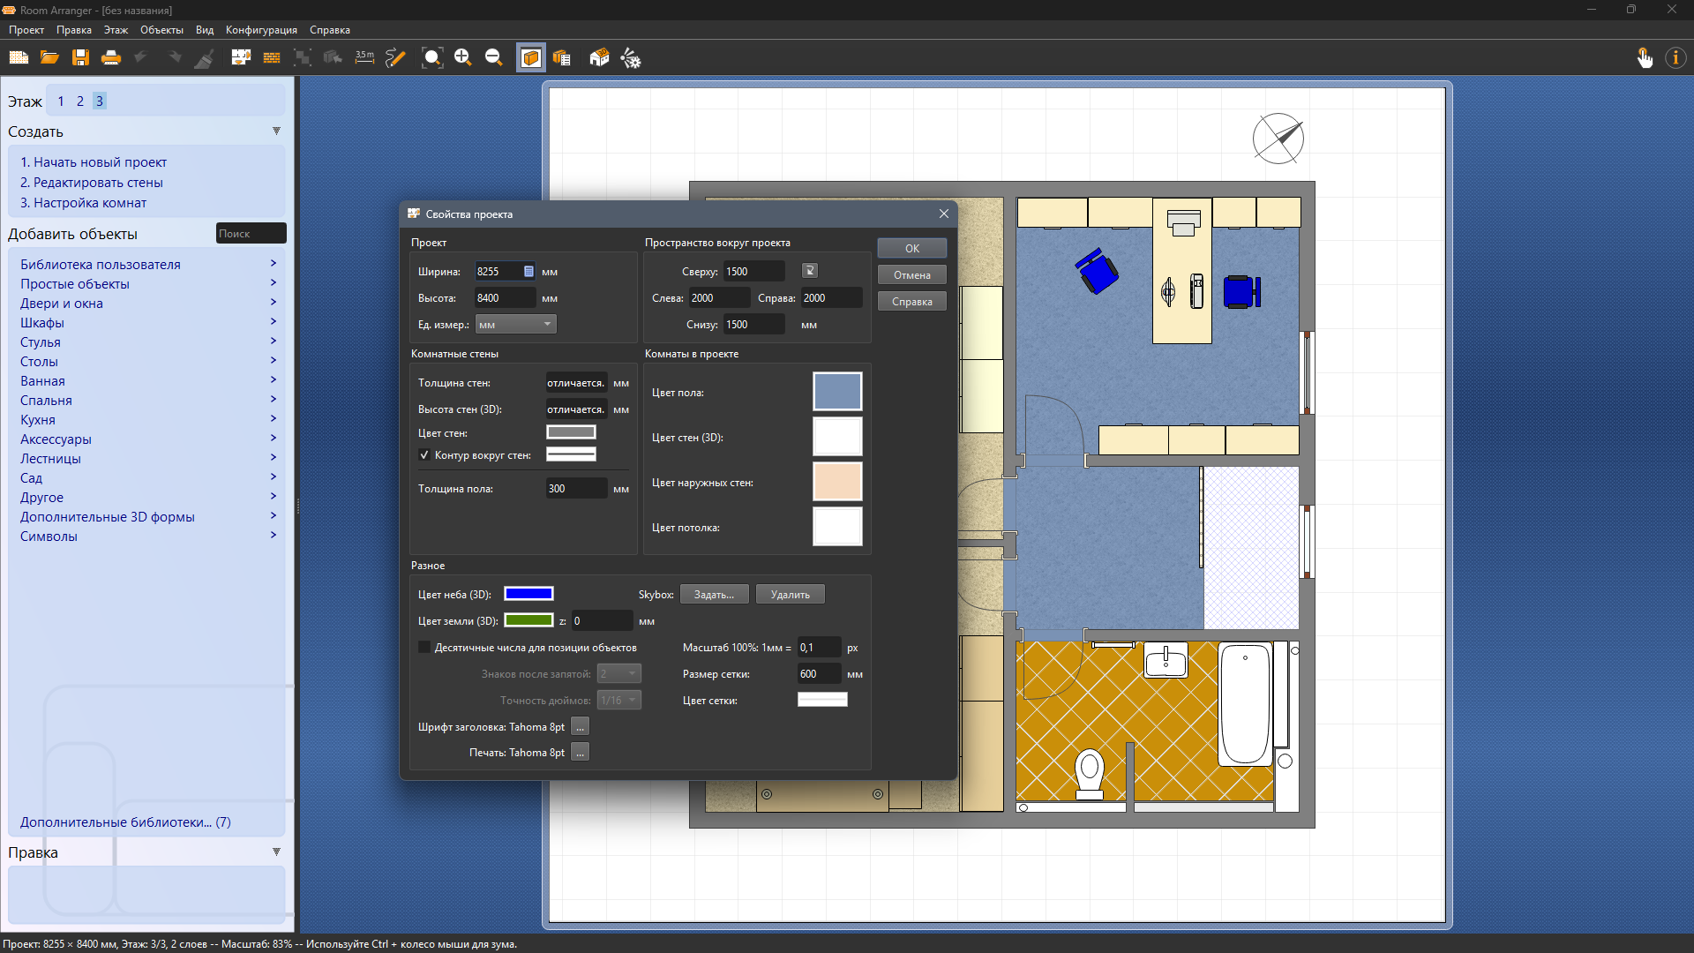Click the Справка button in dialog

coord(912,301)
